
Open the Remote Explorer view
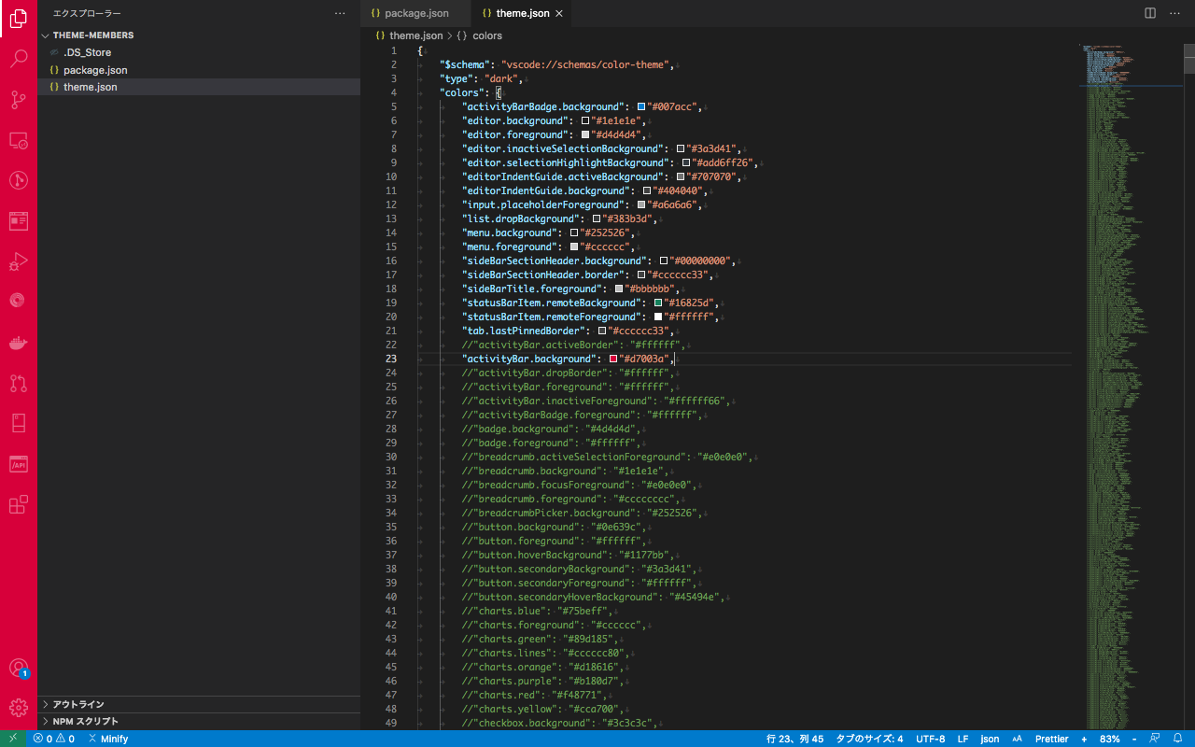(19, 140)
